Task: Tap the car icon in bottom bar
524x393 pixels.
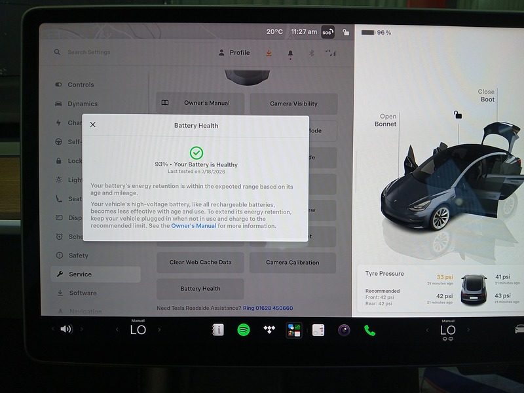Action: (519, 329)
